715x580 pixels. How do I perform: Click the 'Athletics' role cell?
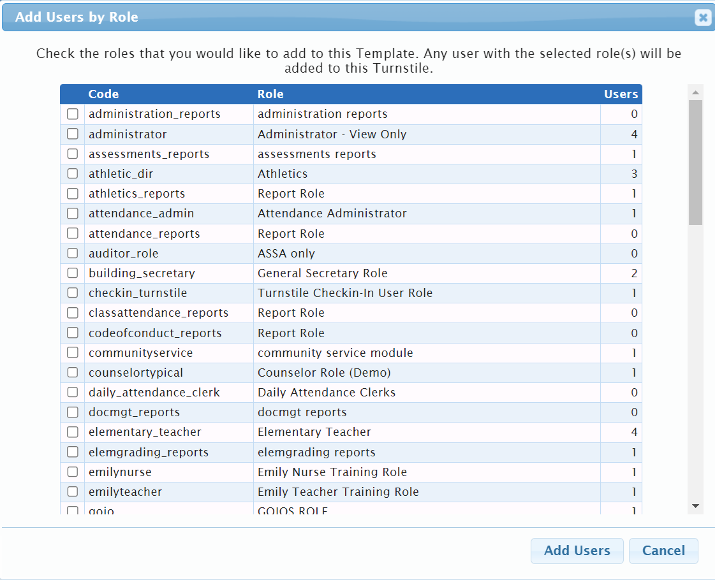click(x=427, y=174)
